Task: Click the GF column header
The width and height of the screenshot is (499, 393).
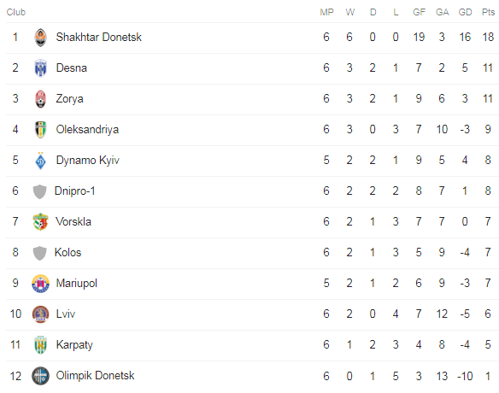Action: (419, 12)
